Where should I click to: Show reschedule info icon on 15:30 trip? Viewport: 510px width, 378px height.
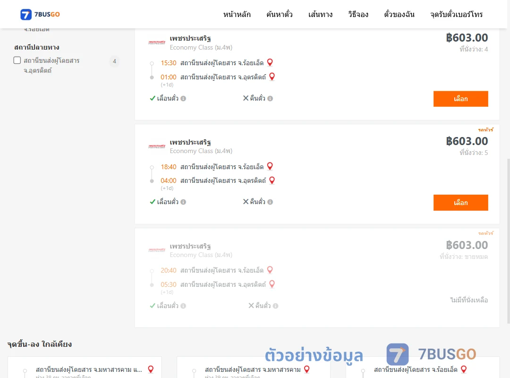pyautogui.click(x=183, y=98)
